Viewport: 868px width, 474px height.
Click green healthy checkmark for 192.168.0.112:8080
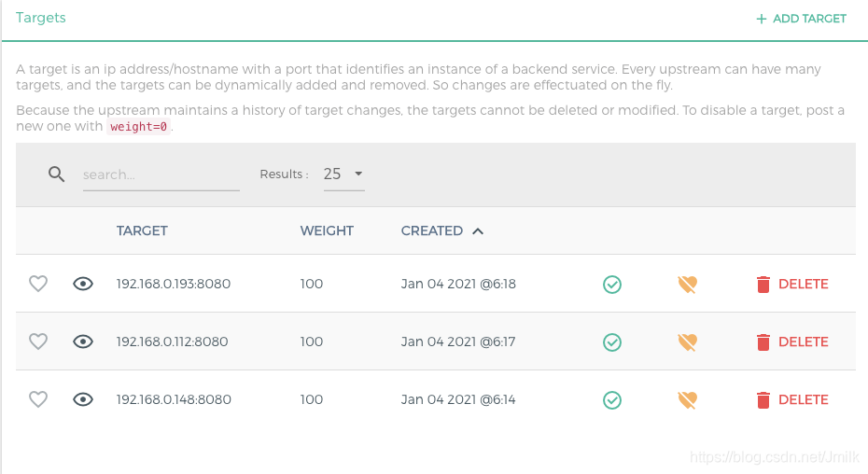pos(611,342)
